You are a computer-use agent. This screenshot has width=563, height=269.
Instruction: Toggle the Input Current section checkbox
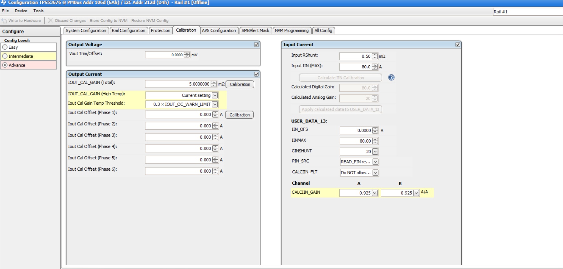(458, 45)
